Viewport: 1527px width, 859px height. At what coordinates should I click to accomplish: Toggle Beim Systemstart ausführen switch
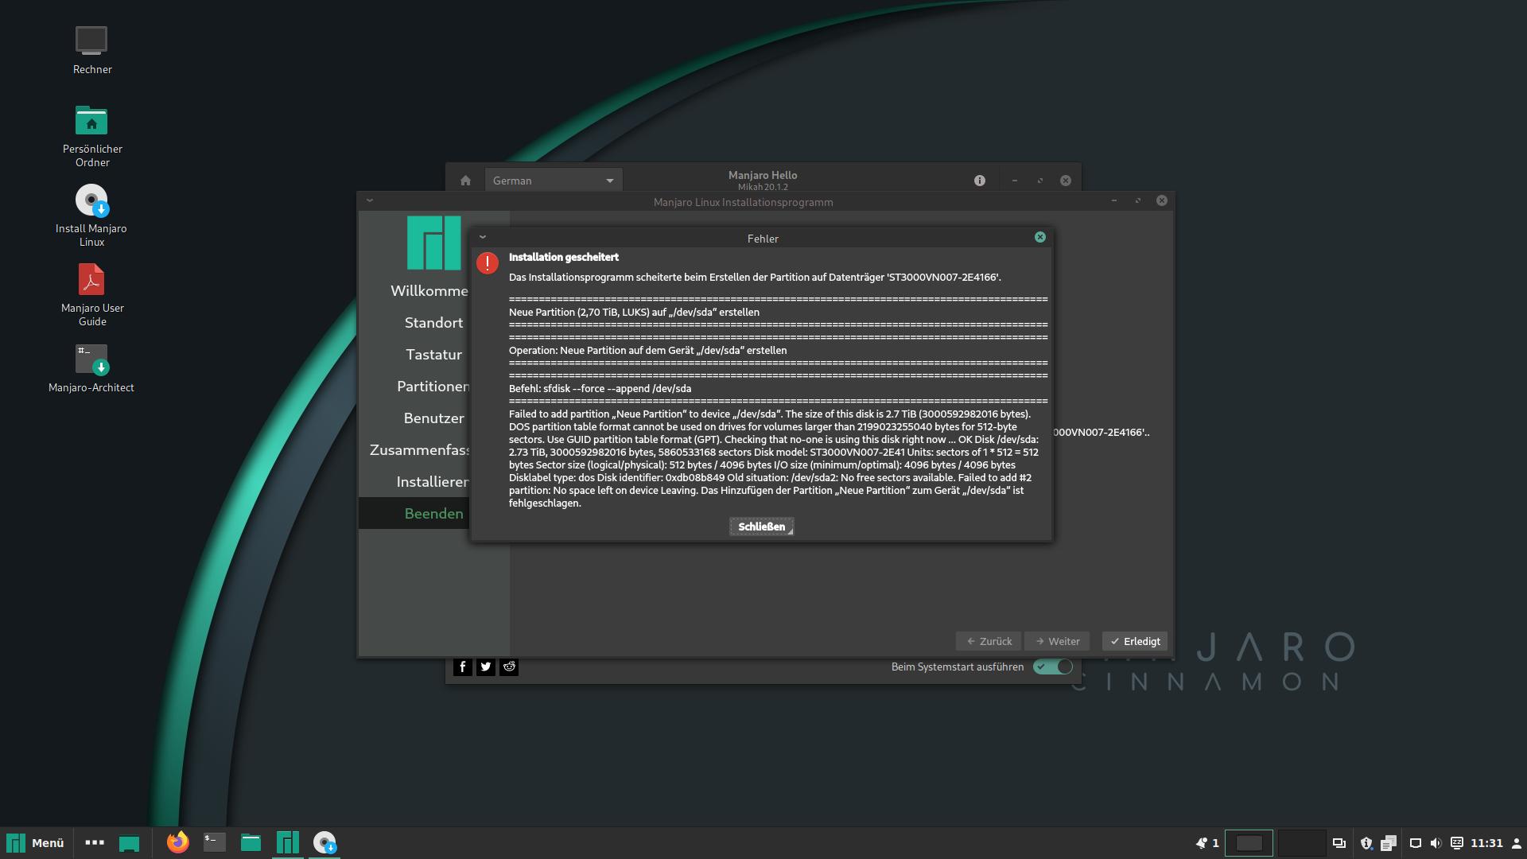1052,667
